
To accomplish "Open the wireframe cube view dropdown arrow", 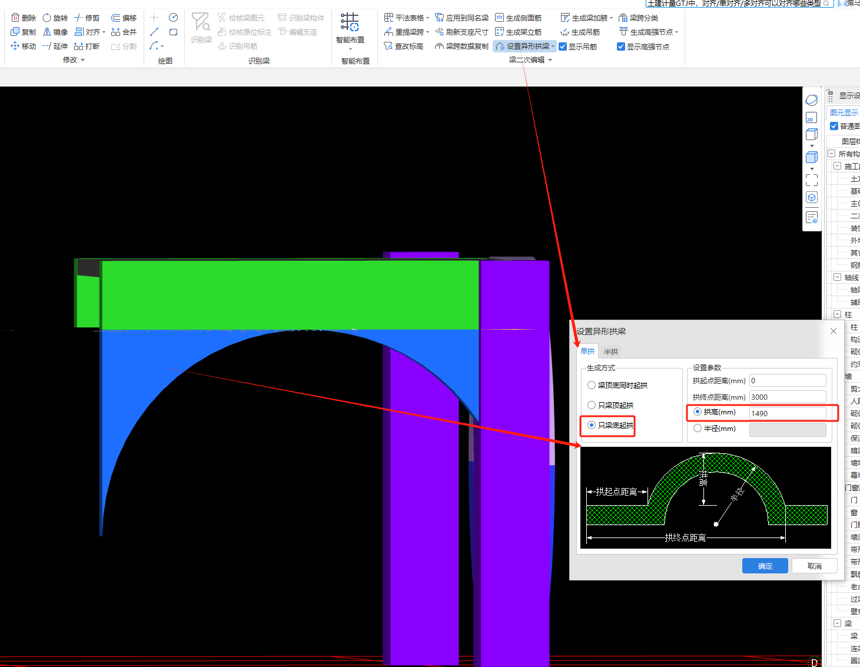I will tap(812, 146).
